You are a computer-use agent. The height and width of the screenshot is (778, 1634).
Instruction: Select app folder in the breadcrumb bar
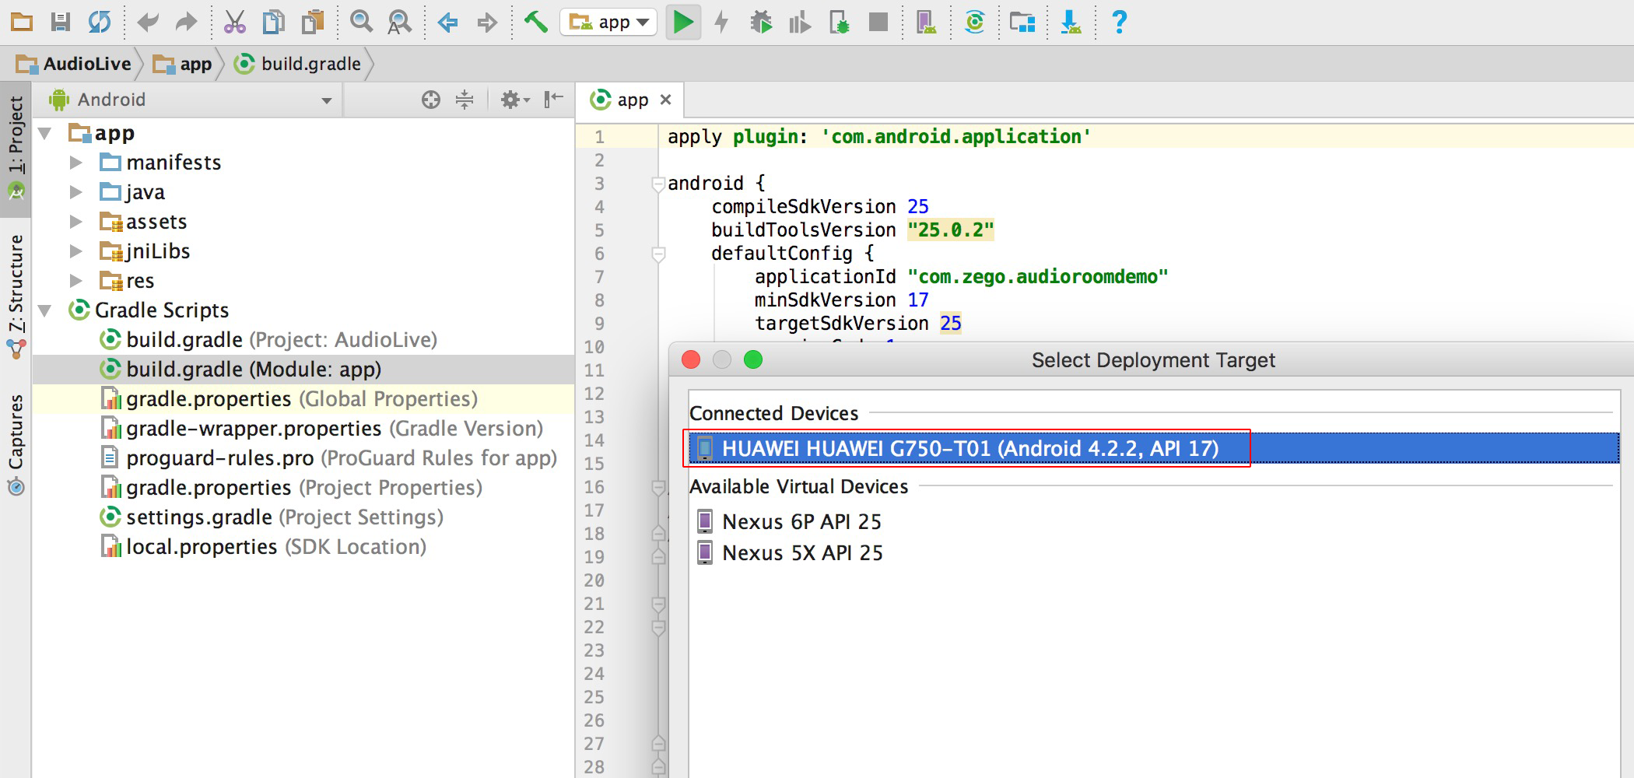pyautogui.click(x=182, y=64)
